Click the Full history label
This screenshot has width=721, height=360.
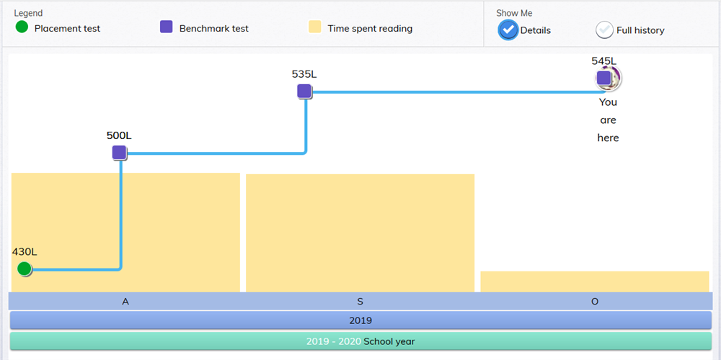(x=640, y=30)
